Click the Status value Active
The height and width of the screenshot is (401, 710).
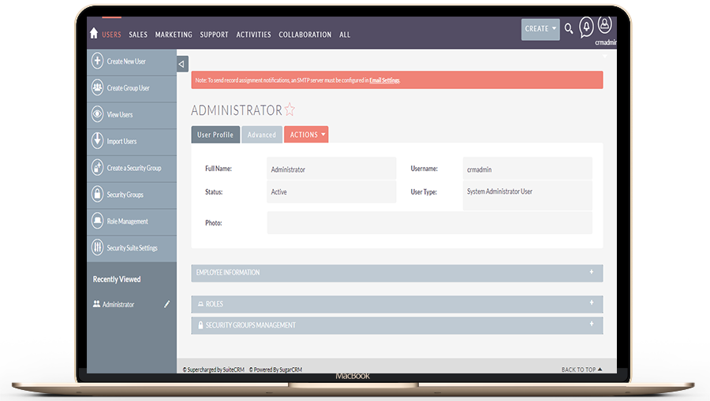(279, 192)
